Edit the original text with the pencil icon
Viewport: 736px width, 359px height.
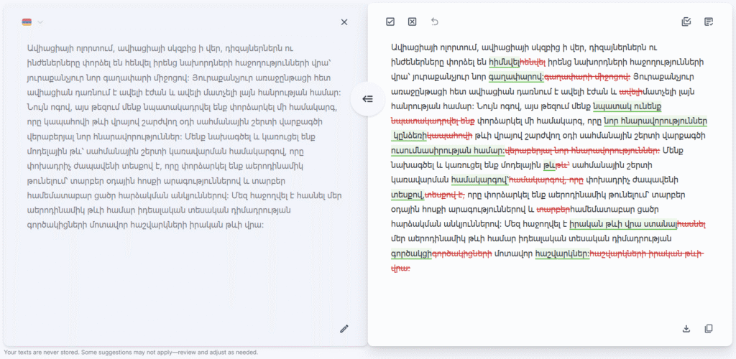(344, 329)
